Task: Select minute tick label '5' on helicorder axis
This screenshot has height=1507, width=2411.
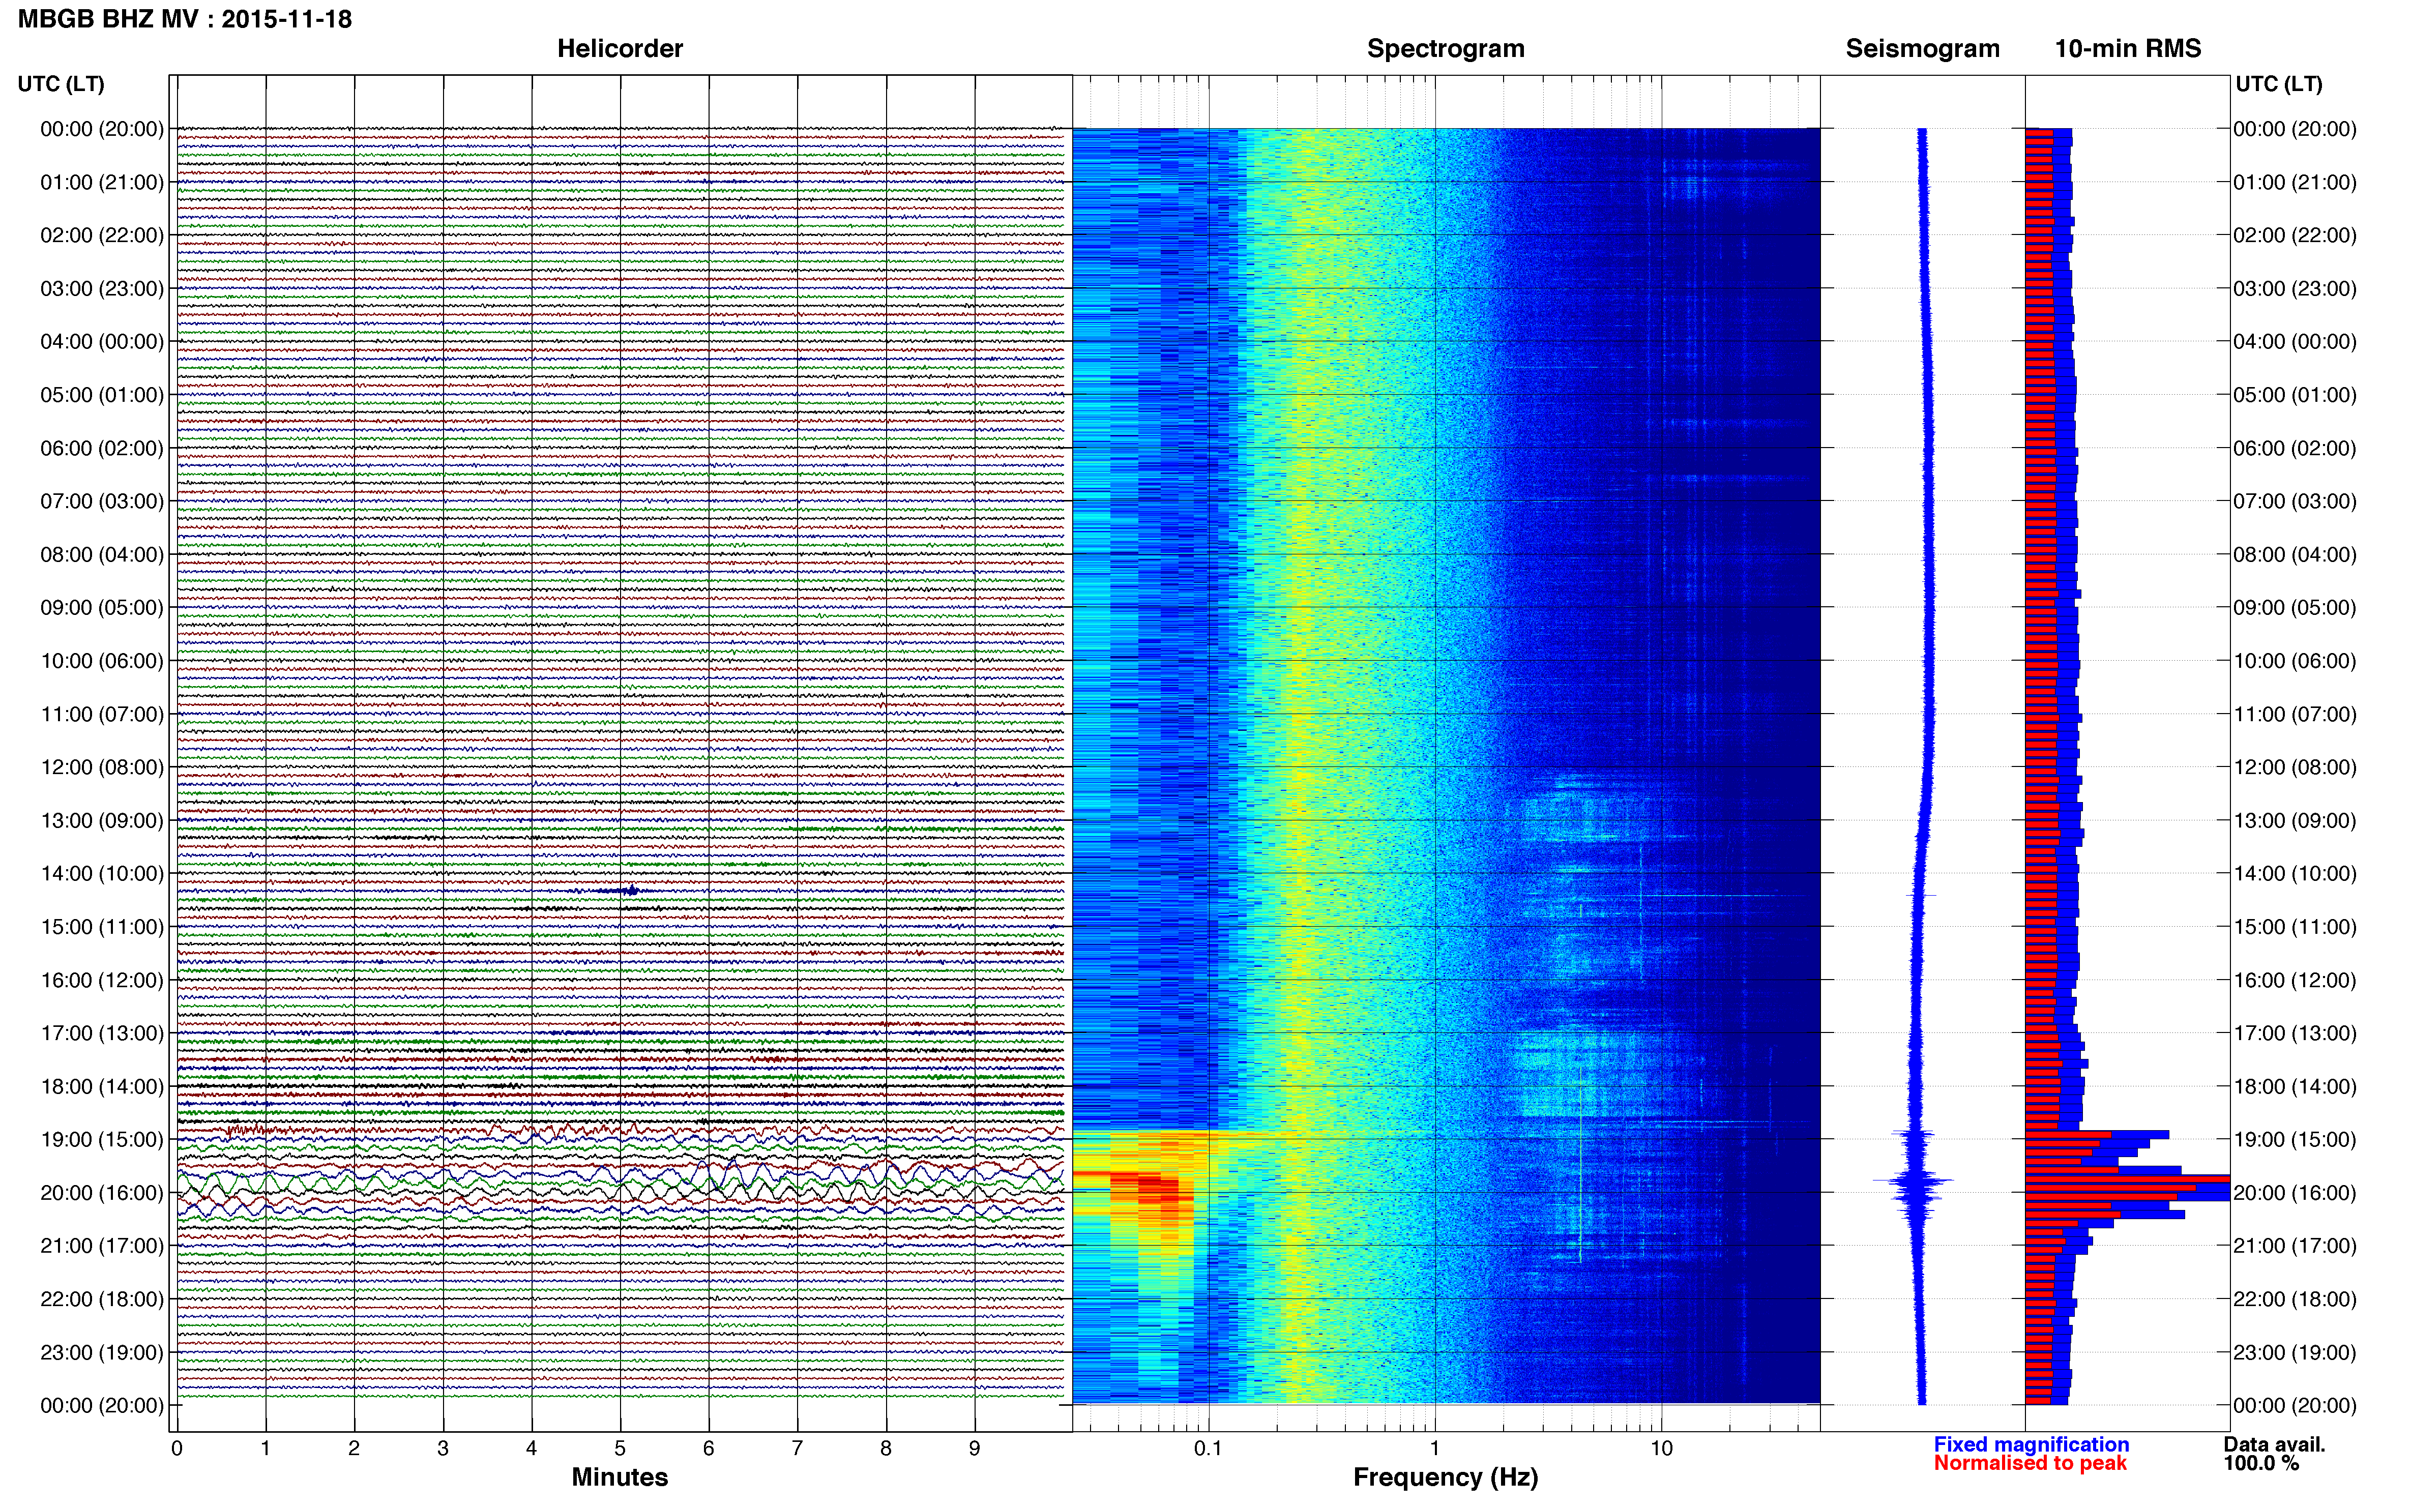Action: pyautogui.click(x=620, y=1448)
